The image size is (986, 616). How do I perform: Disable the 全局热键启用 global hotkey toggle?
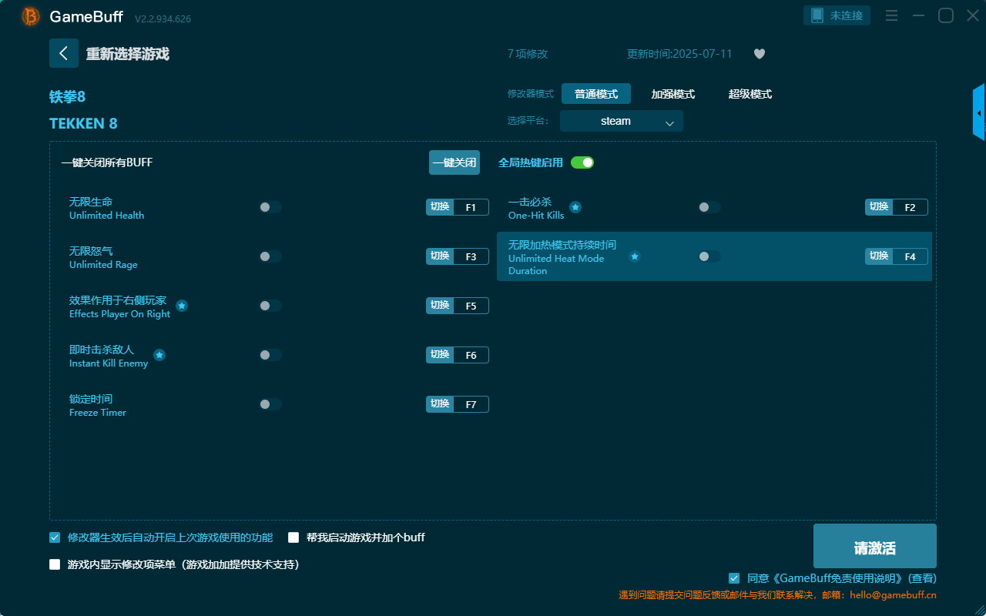[582, 162]
